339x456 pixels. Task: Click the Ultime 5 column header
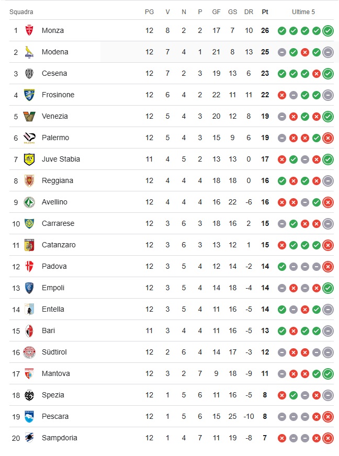(303, 12)
